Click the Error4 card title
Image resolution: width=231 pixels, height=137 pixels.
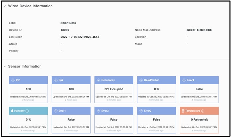click(x=190, y=80)
